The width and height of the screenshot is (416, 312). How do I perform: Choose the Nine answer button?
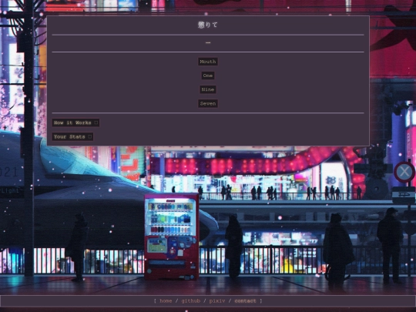[208, 89]
